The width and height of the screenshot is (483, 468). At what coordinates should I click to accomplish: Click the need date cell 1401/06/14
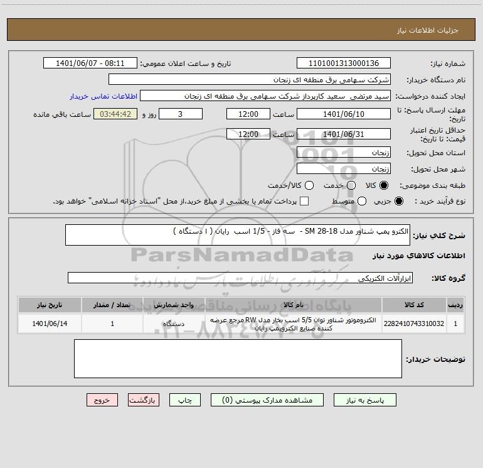click(50, 324)
